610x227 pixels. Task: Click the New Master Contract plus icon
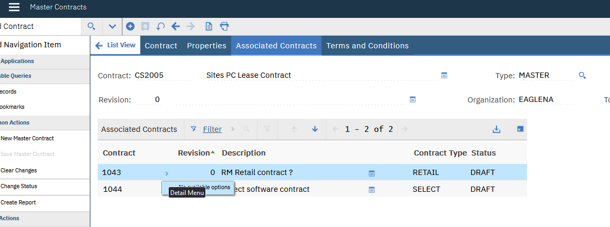click(130, 26)
